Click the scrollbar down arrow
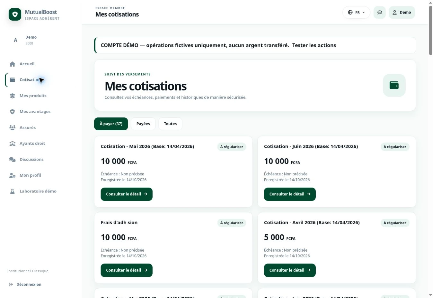The height and width of the screenshot is (298, 433). tap(430, 295)
